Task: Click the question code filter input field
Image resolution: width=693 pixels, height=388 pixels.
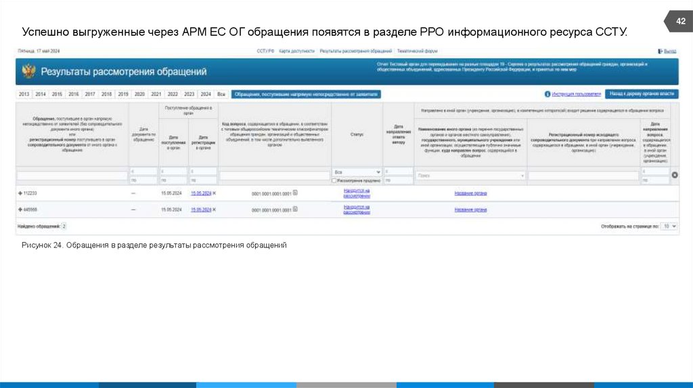Action: click(275, 176)
